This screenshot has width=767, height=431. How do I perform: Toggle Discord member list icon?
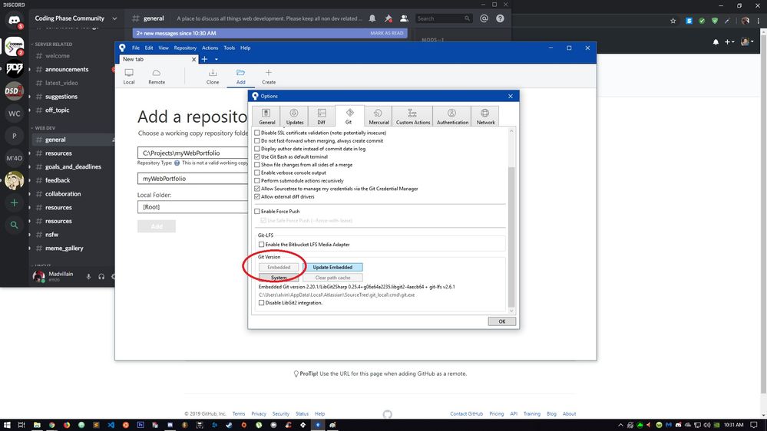click(x=404, y=18)
